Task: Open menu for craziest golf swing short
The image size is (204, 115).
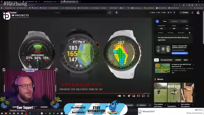Action: (x=165, y=105)
